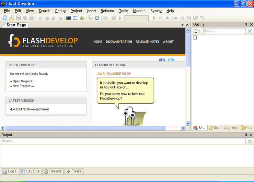Click the clear search X in Outline panel
The width and height of the screenshot is (254, 182).
(250, 31)
